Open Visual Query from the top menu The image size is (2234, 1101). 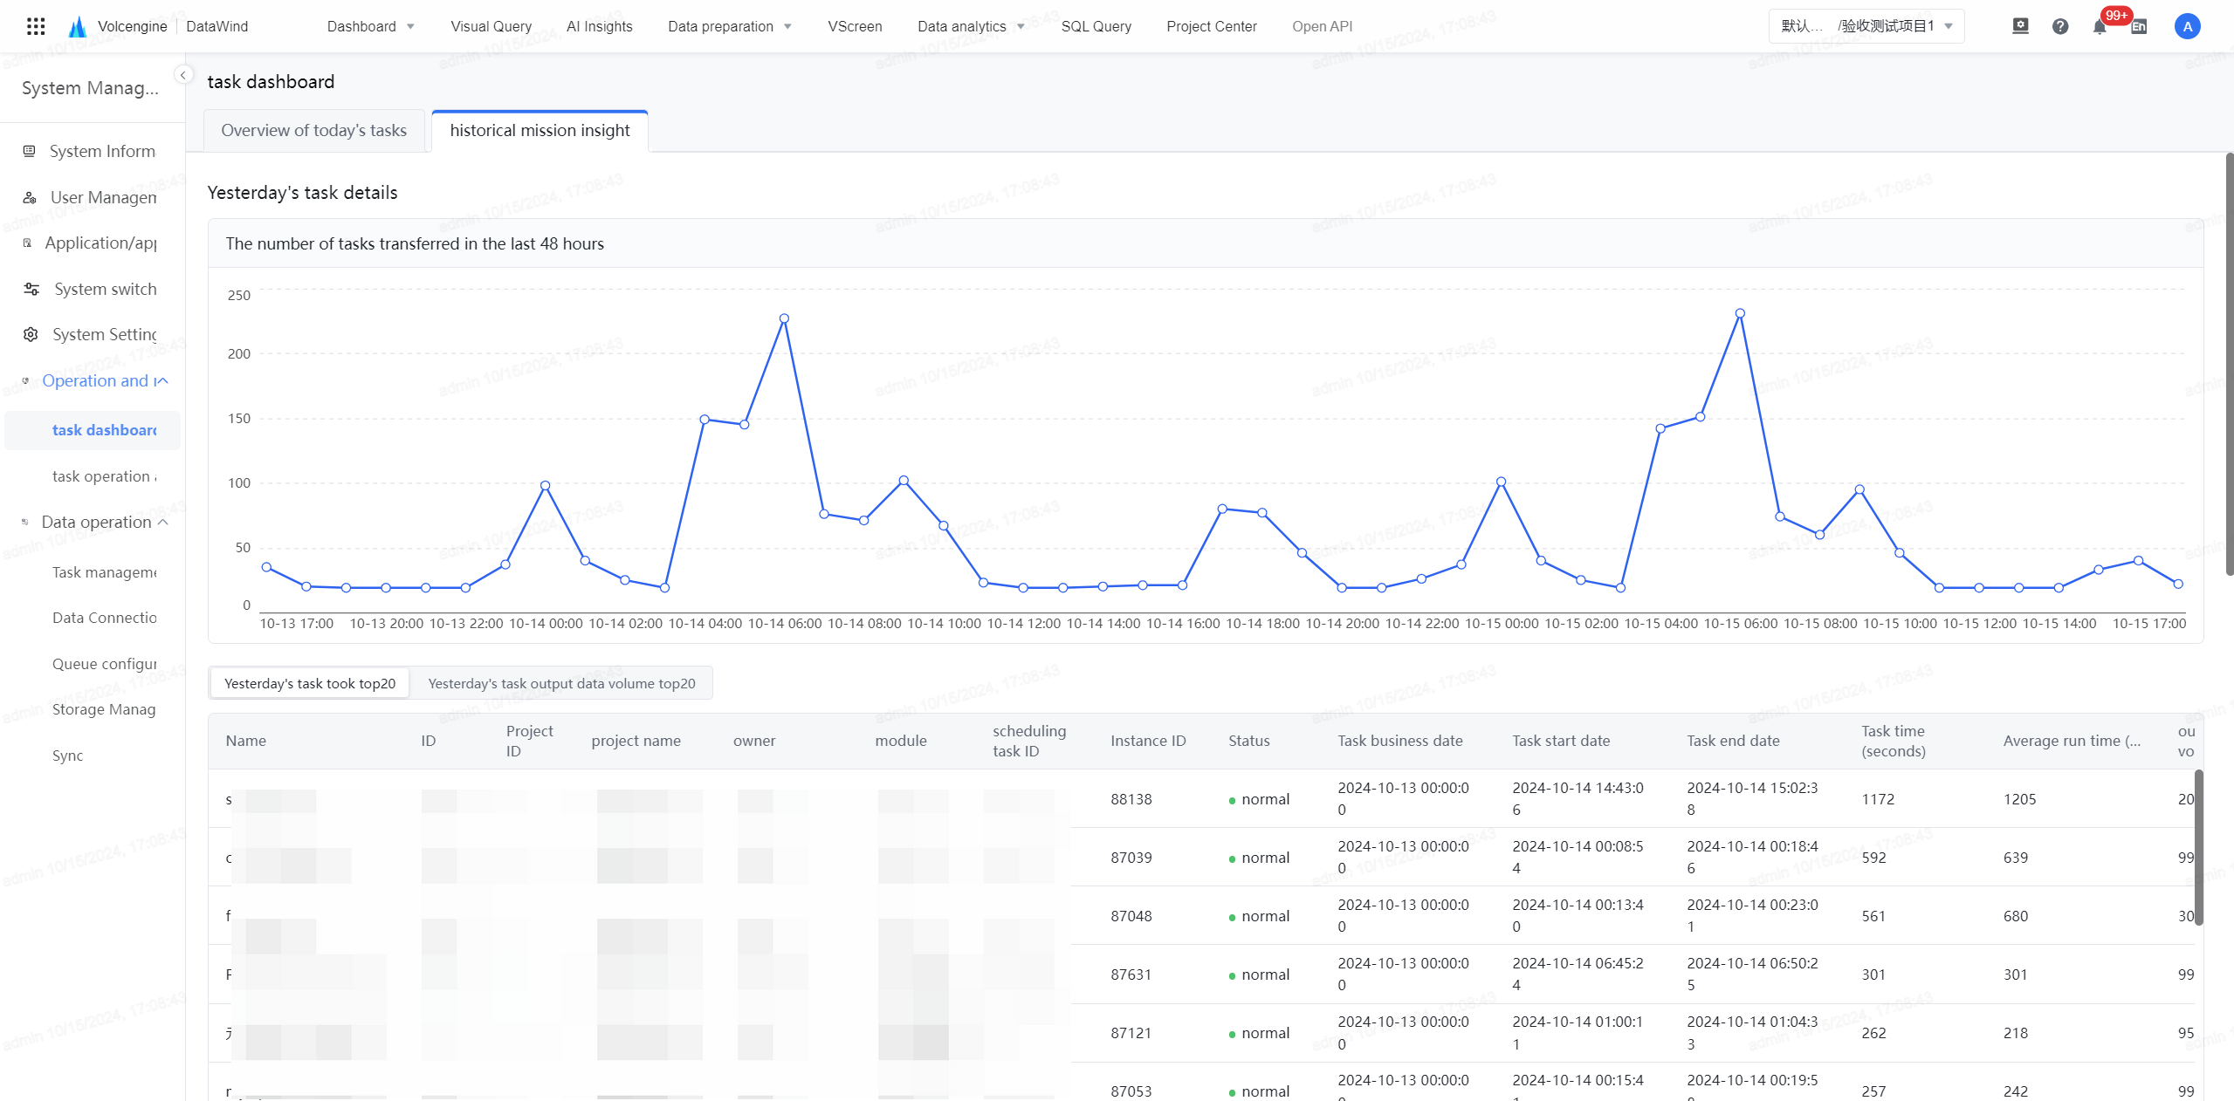pos(491,26)
